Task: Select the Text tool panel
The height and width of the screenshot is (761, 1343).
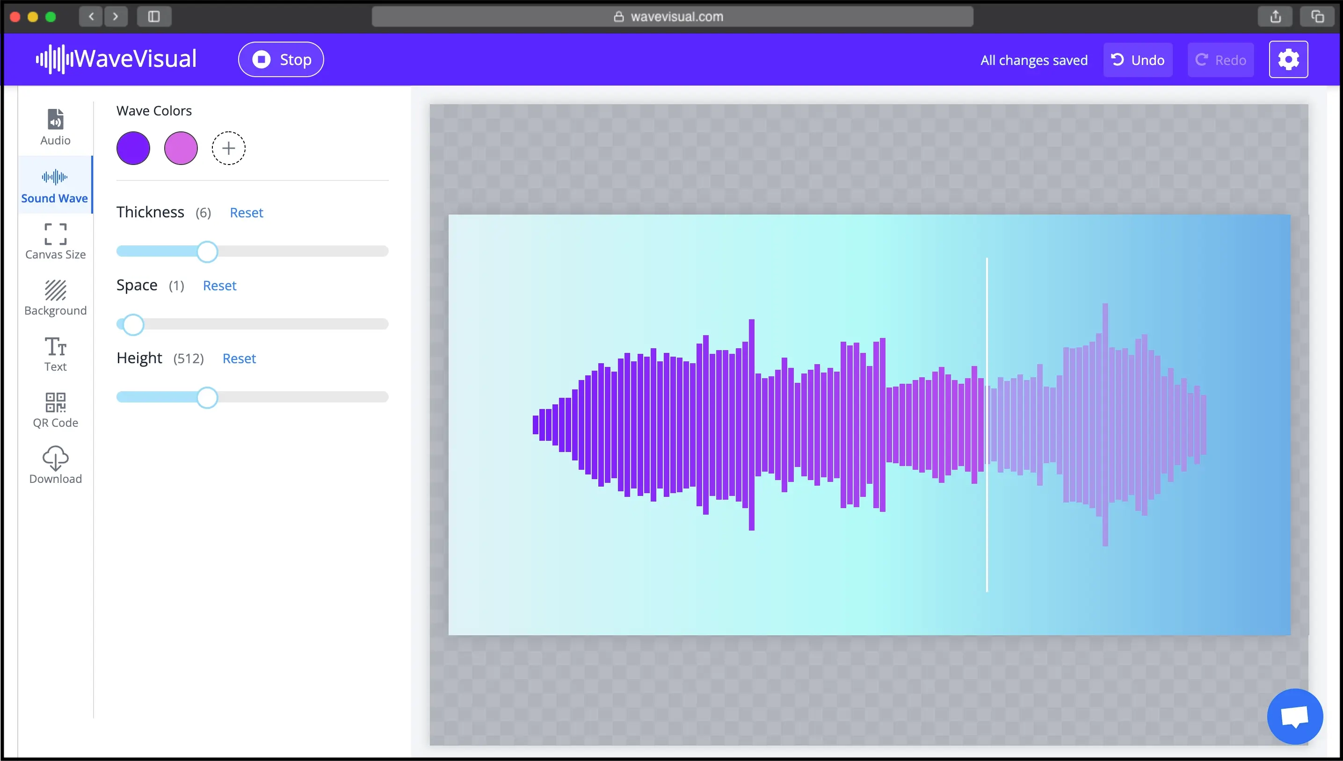Action: click(x=54, y=354)
